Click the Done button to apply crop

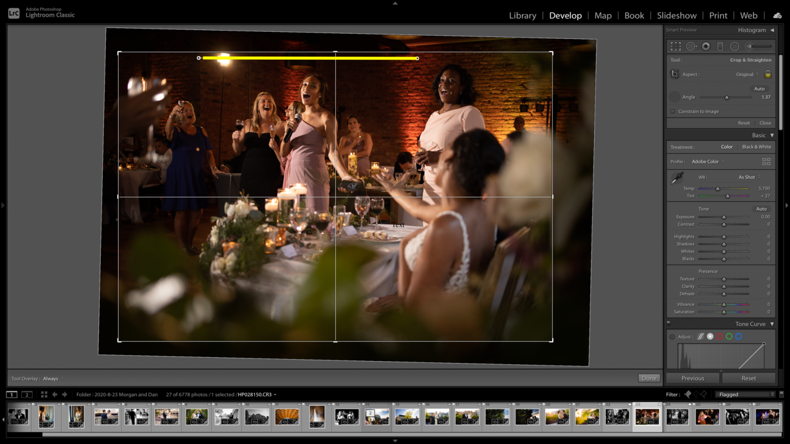pos(648,378)
